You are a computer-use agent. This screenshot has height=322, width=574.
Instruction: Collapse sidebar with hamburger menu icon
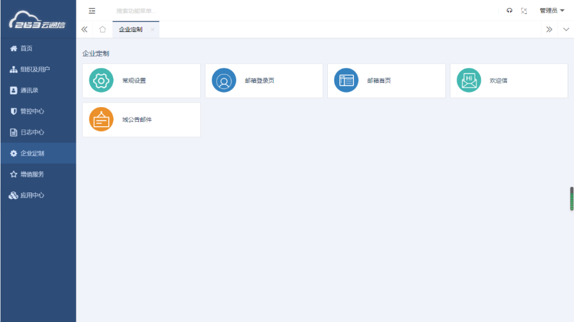pos(92,11)
